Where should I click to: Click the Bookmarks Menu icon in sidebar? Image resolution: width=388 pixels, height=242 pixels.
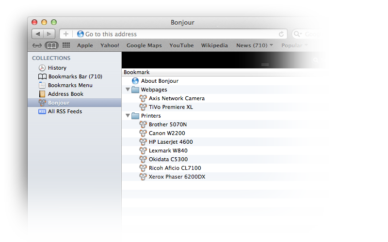pos(42,85)
